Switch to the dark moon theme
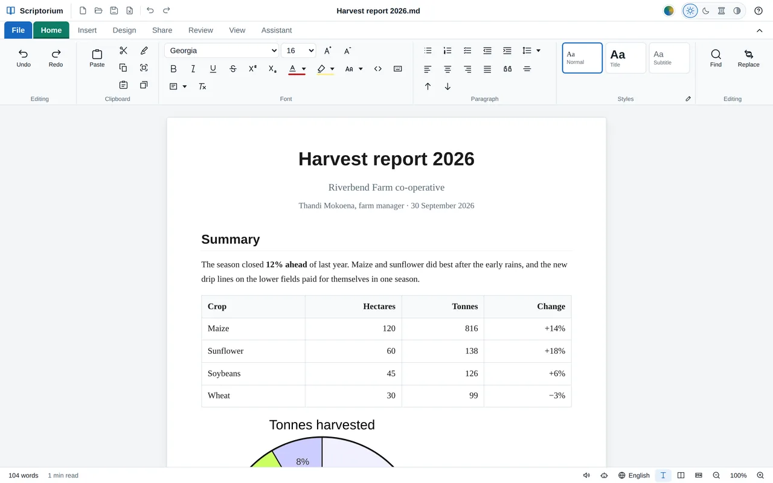Screen dimensions: 773x483 tap(705, 11)
